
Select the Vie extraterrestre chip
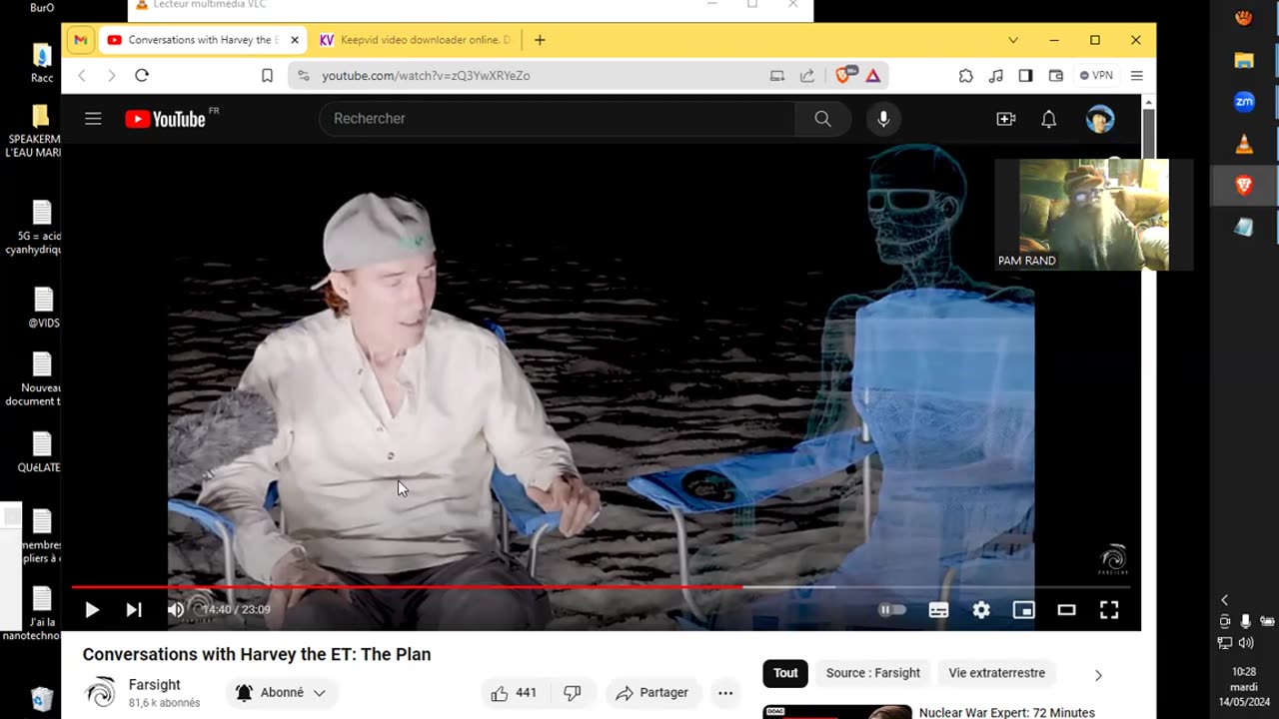point(997,673)
